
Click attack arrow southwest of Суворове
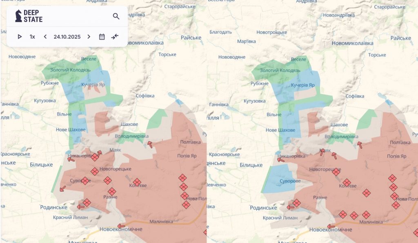tap(62, 188)
